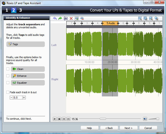Click the separator right of '5 Audio'
166x134 pixels.
(x=118, y=23)
